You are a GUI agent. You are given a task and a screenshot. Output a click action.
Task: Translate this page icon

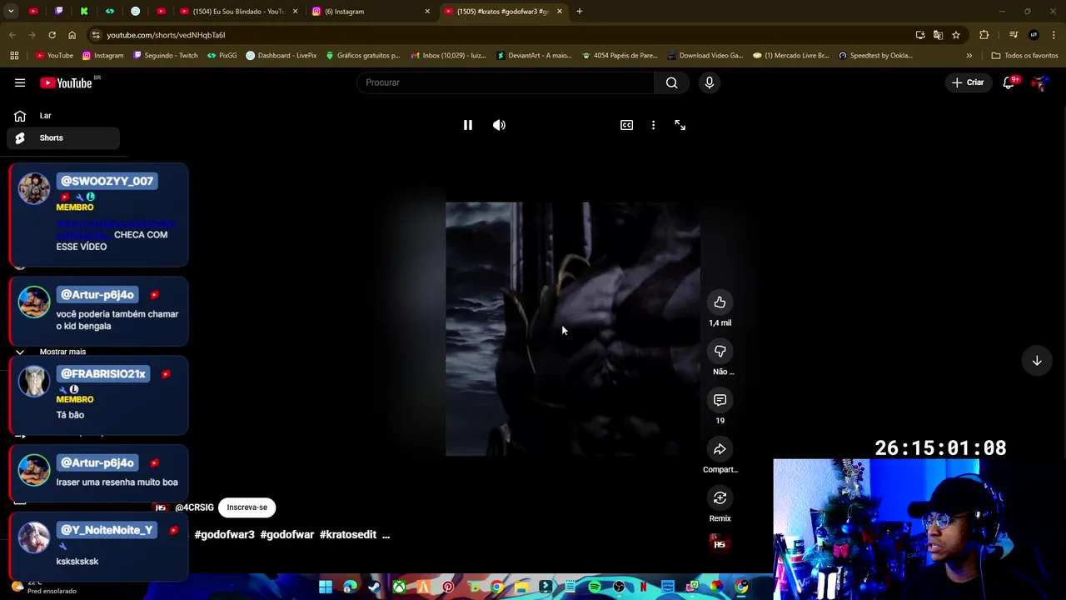click(938, 35)
